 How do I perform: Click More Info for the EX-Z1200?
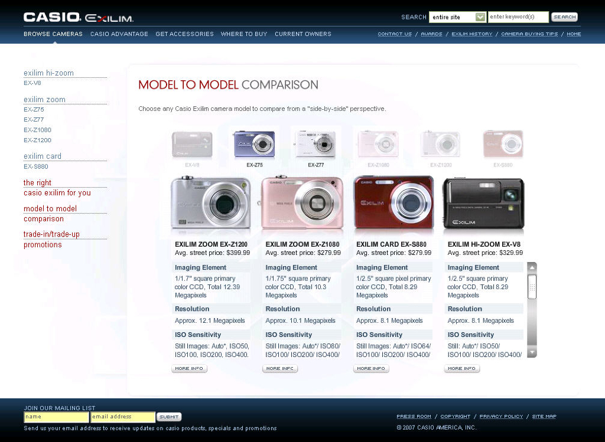coord(189,369)
